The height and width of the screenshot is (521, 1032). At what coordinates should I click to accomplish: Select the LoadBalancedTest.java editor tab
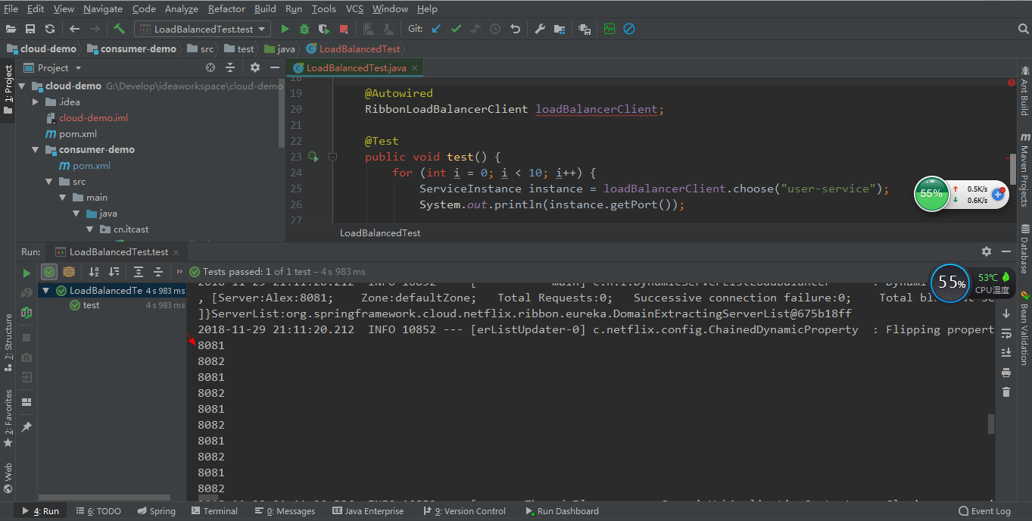pyautogui.click(x=355, y=67)
